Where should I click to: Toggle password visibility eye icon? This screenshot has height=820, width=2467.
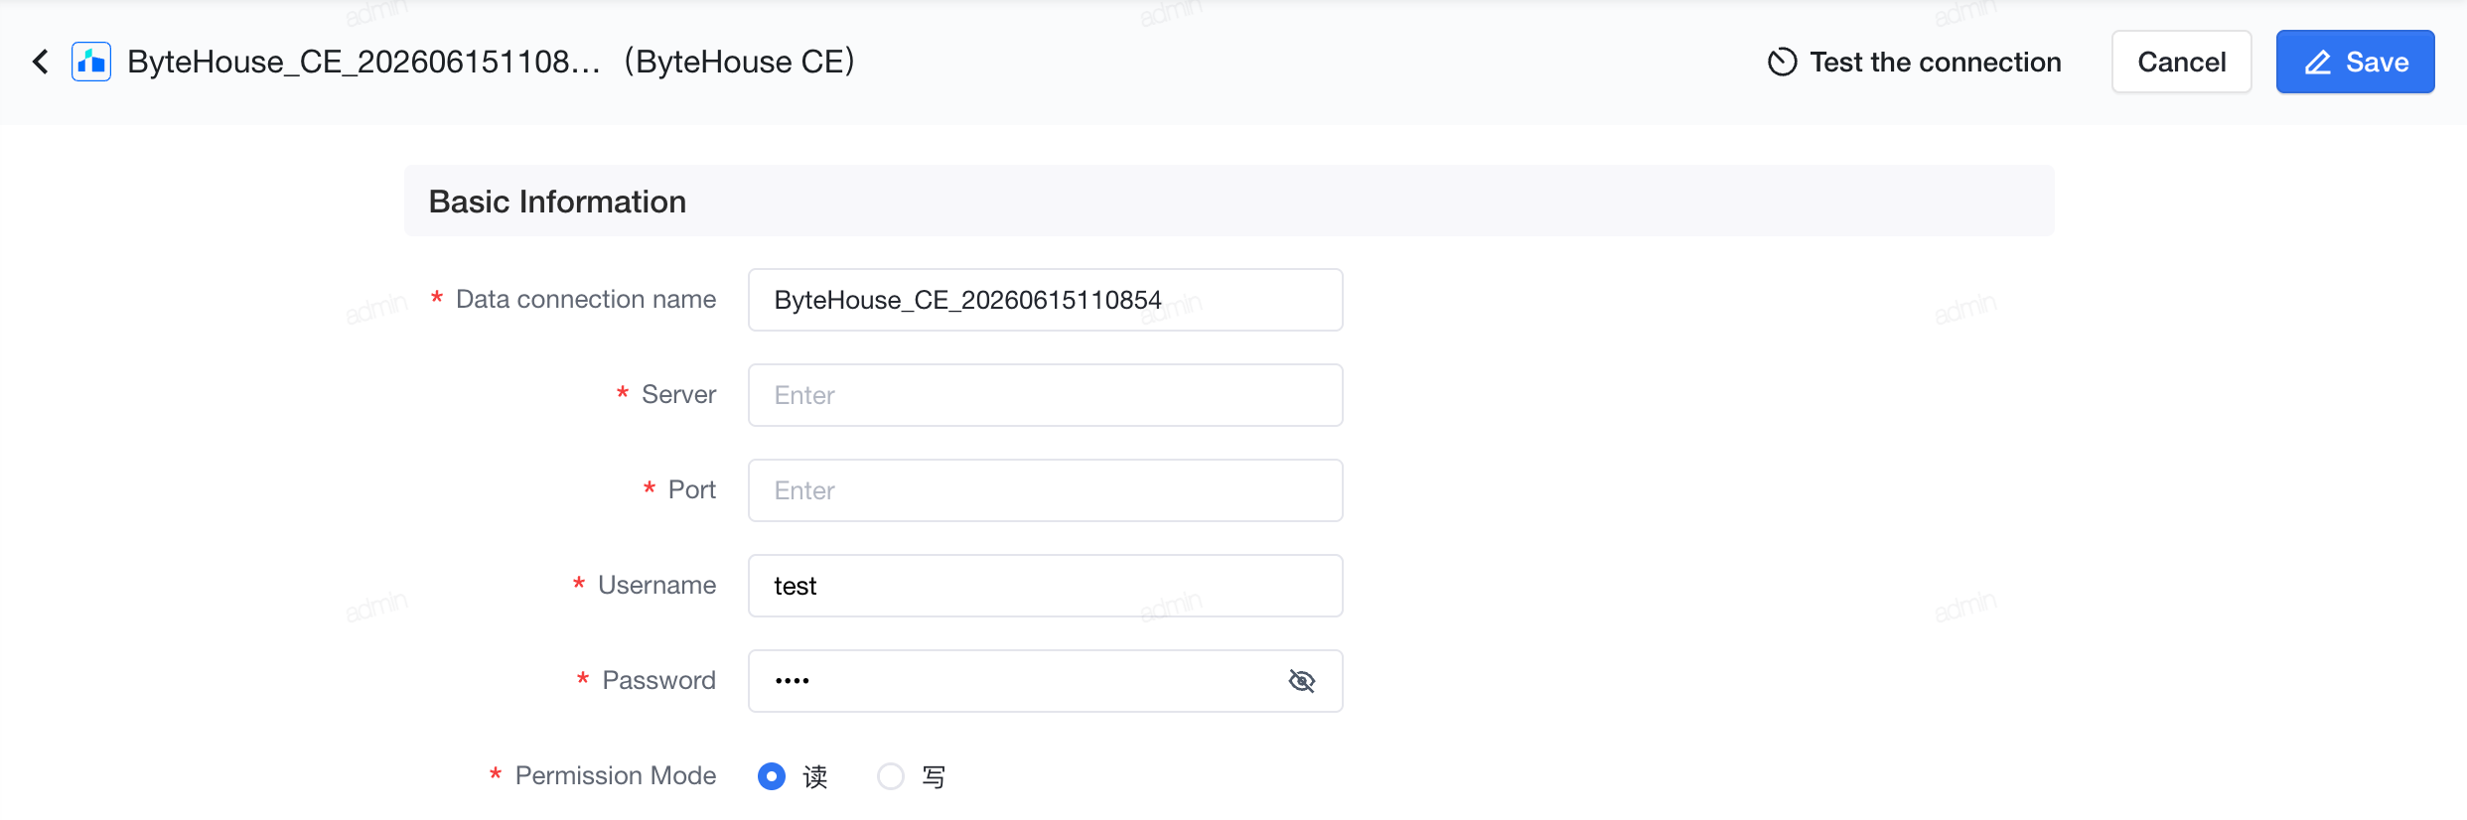tap(1302, 681)
